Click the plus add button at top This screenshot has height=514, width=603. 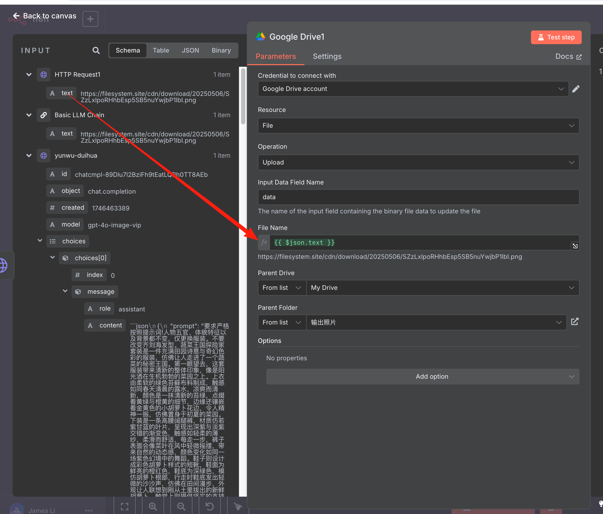click(90, 19)
